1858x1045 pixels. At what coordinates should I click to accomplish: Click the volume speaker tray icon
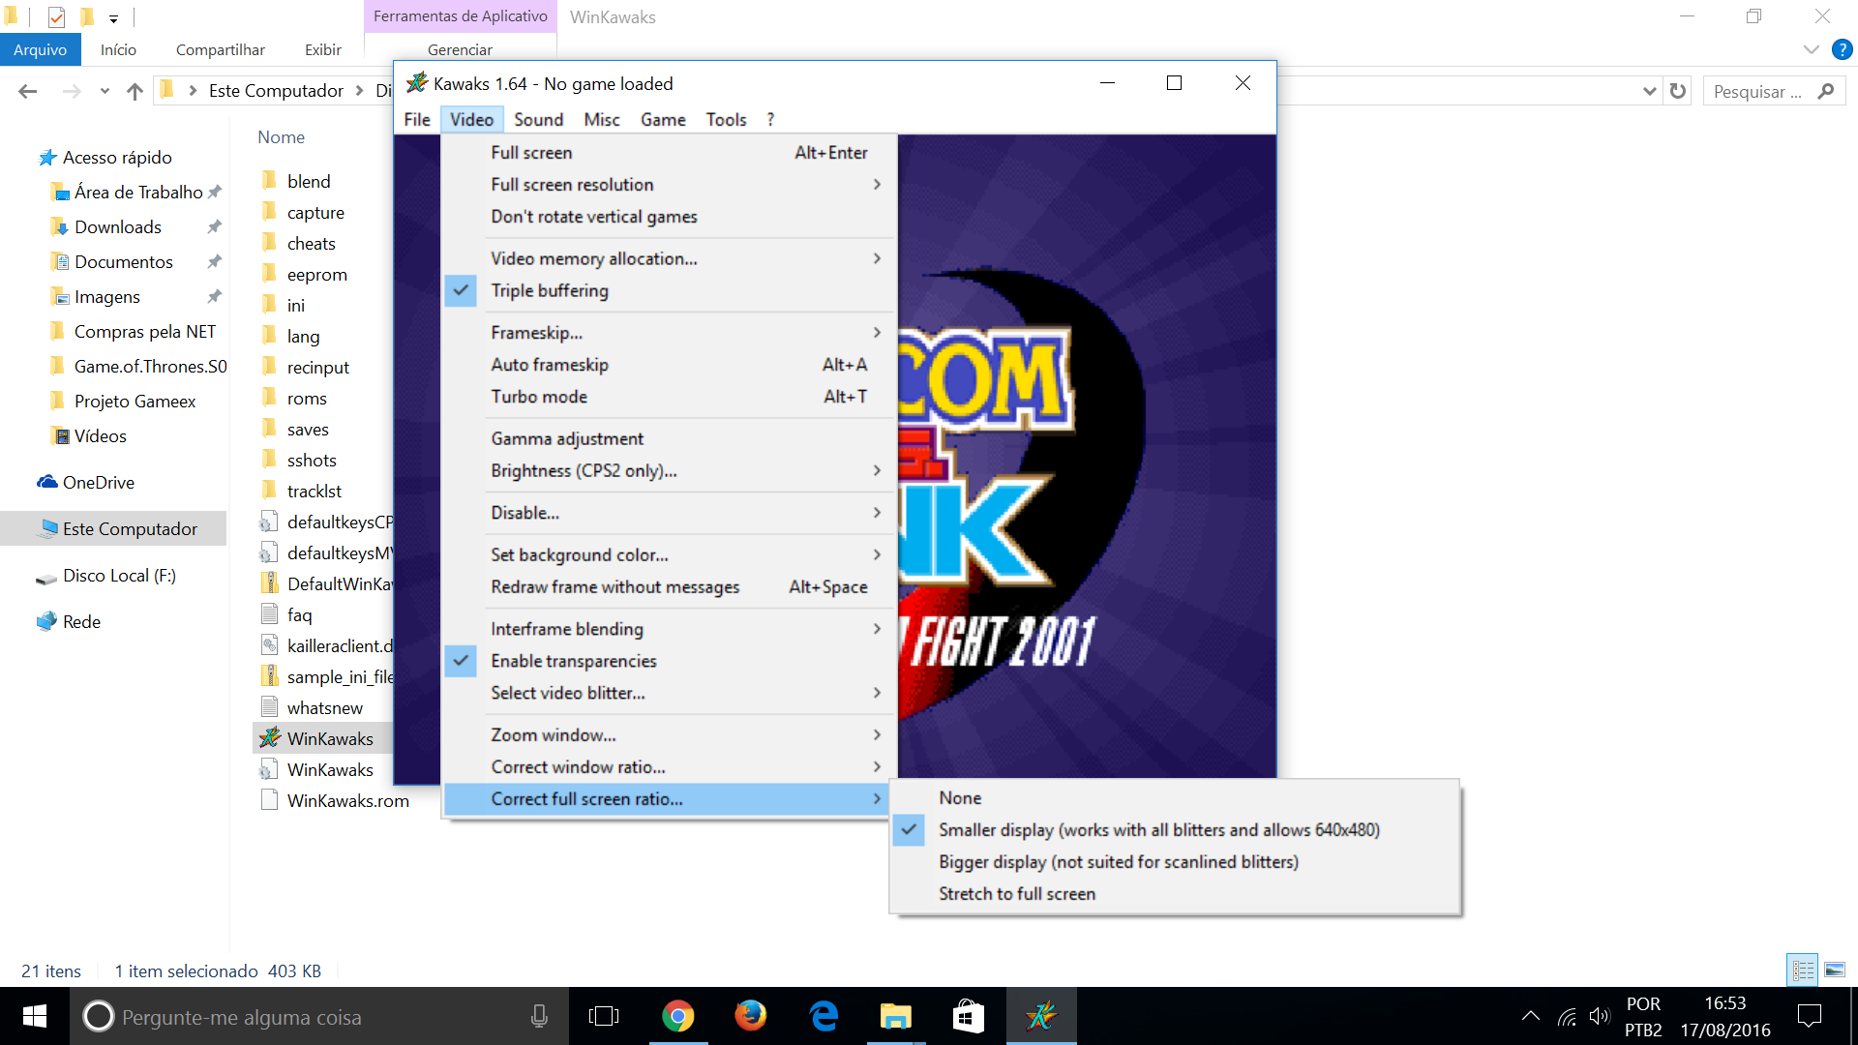click(x=1599, y=1016)
